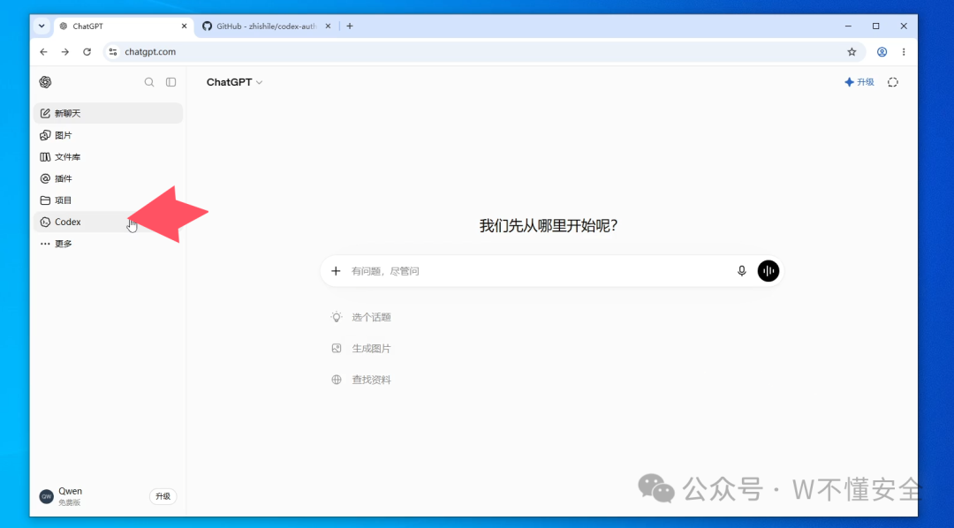Minimize the browser window
The image size is (954, 528).
point(848,26)
